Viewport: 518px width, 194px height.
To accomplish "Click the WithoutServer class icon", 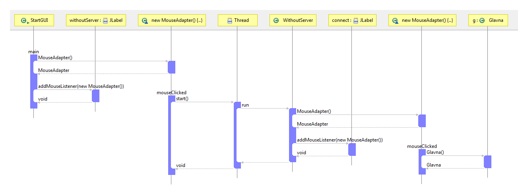I will [x=276, y=21].
